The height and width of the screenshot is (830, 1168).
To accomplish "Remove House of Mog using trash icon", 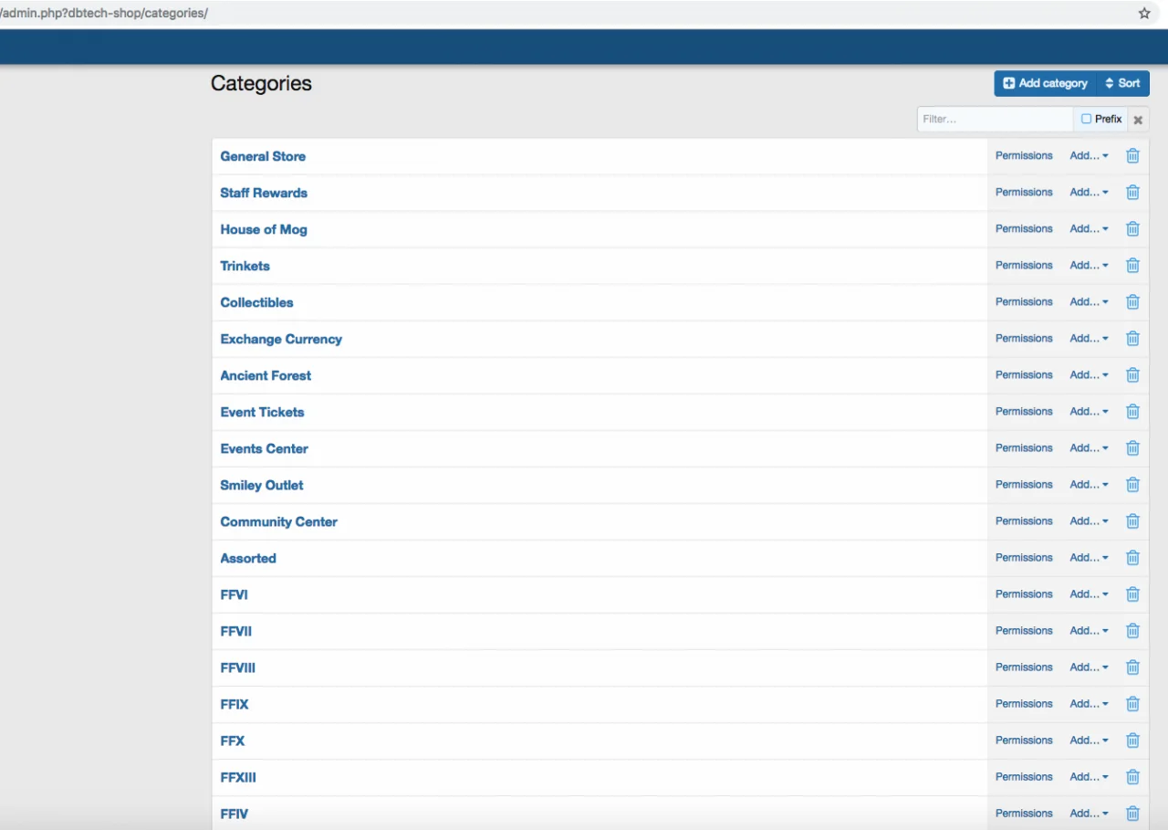I will pos(1132,229).
